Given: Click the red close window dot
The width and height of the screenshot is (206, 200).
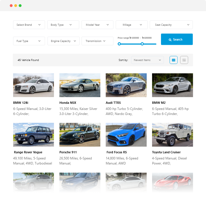Looking at the screenshot, I should [11, 6].
